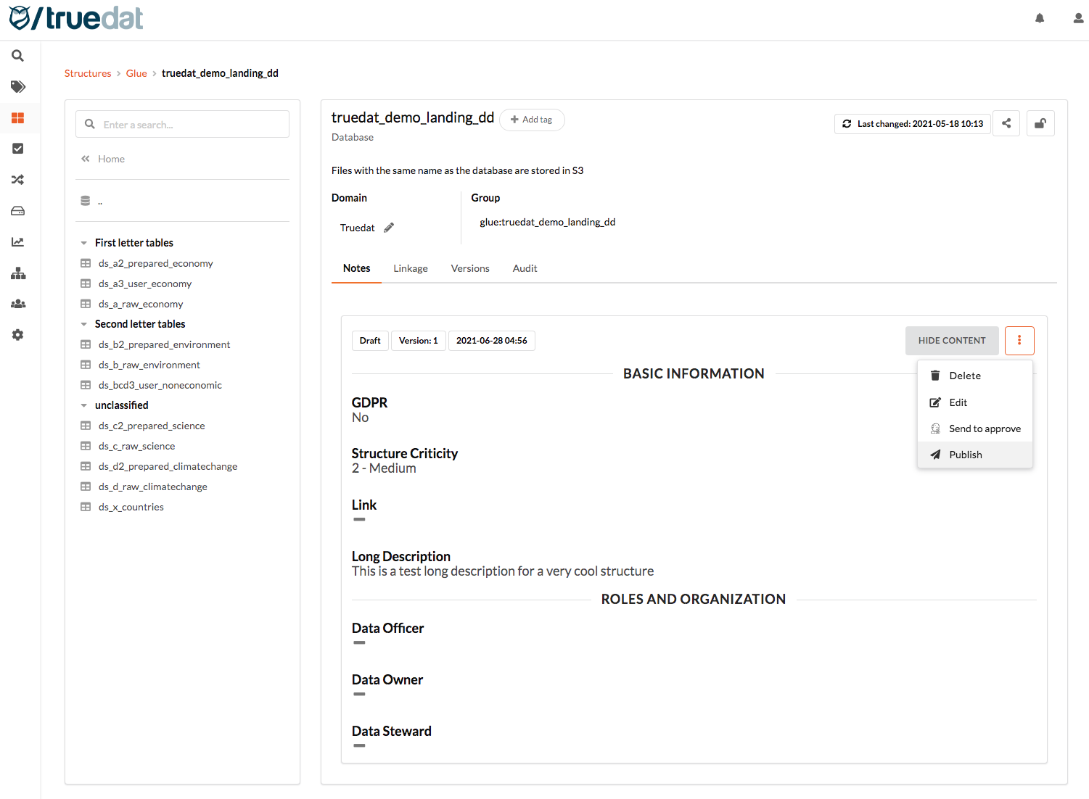Choose Send to approve menu option
This screenshot has width=1089, height=799.
pos(984,429)
